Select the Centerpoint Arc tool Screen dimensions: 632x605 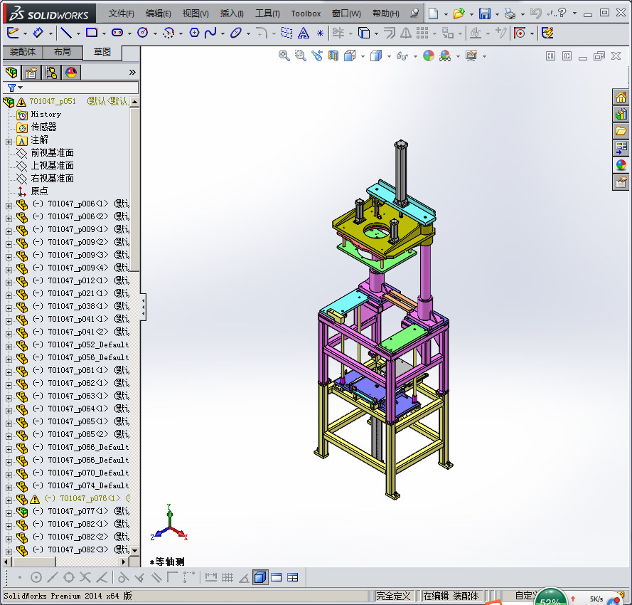click(168, 33)
